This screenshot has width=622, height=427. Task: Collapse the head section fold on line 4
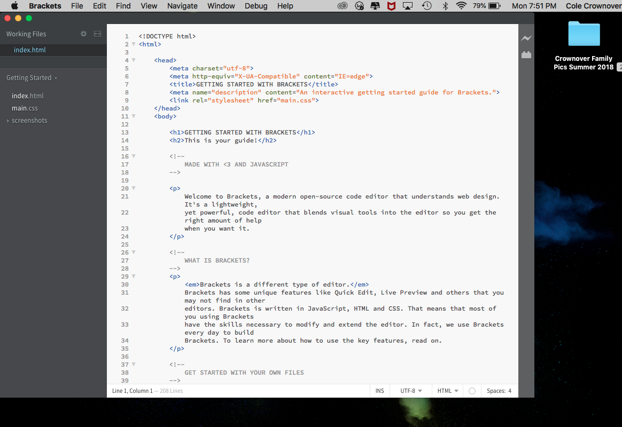[x=134, y=60]
